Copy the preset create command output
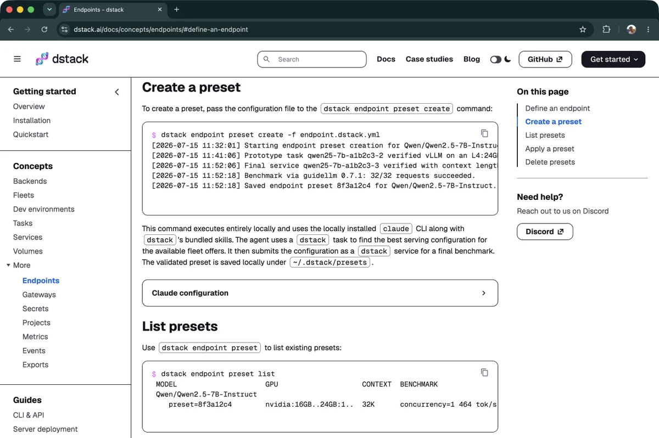 484,133
